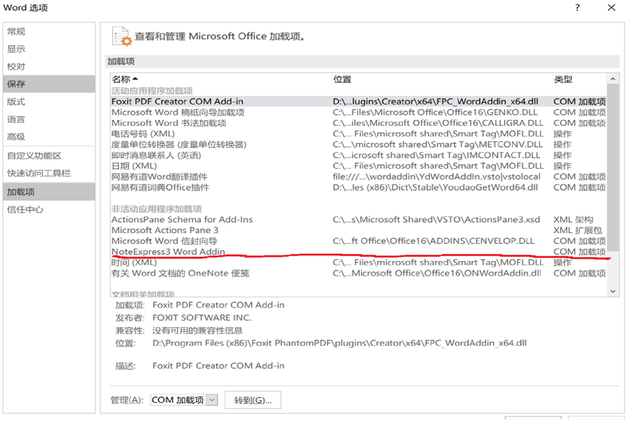
Task: Select the 电话号码 (XML) add-in
Action: [x=358, y=134]
